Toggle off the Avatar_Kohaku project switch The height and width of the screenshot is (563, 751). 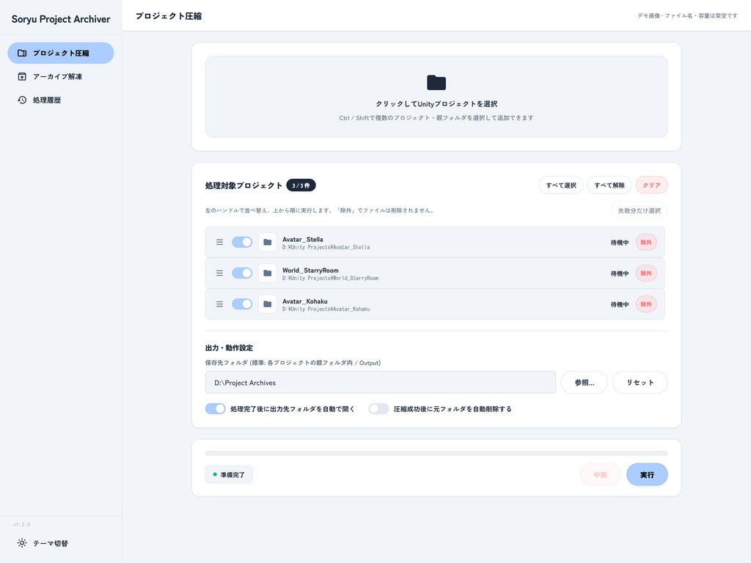[x=242, y=304]
